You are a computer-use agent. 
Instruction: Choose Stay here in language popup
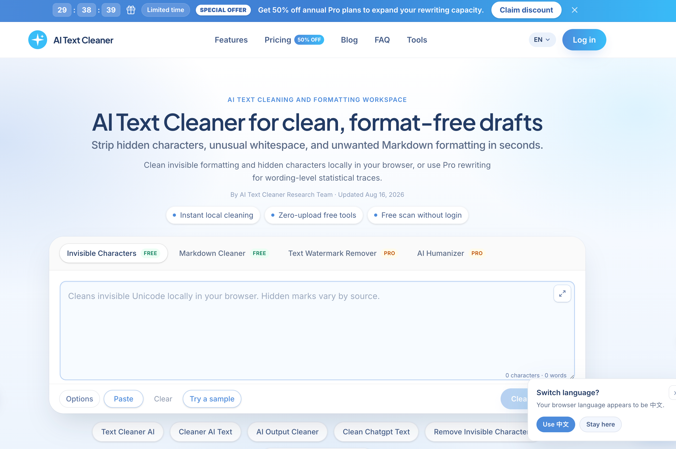pos(600,424)
